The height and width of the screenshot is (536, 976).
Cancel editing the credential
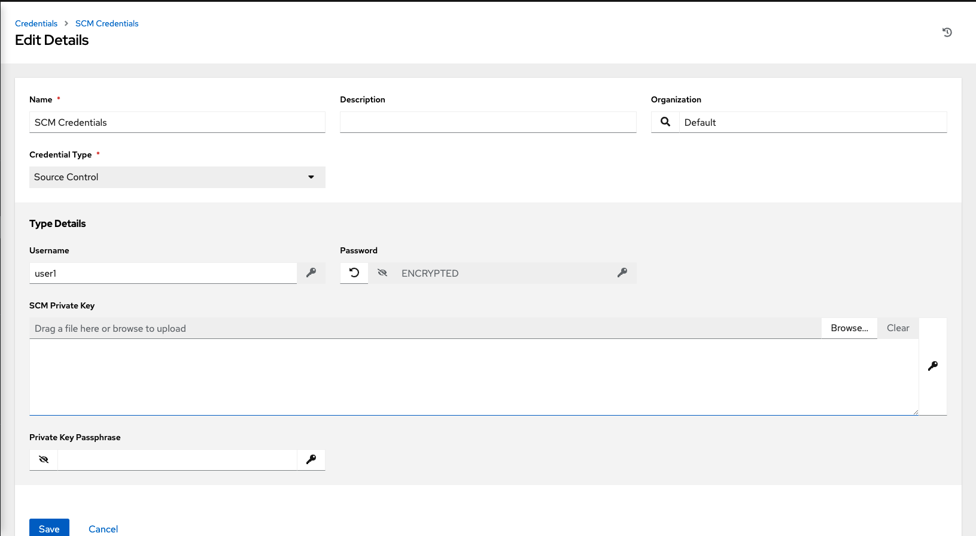(x=103, y=529)
